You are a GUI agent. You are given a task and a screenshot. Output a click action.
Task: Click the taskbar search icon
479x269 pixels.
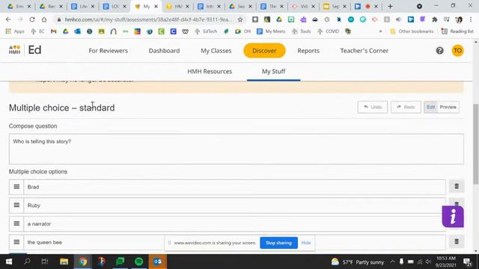tap(27, 262)
